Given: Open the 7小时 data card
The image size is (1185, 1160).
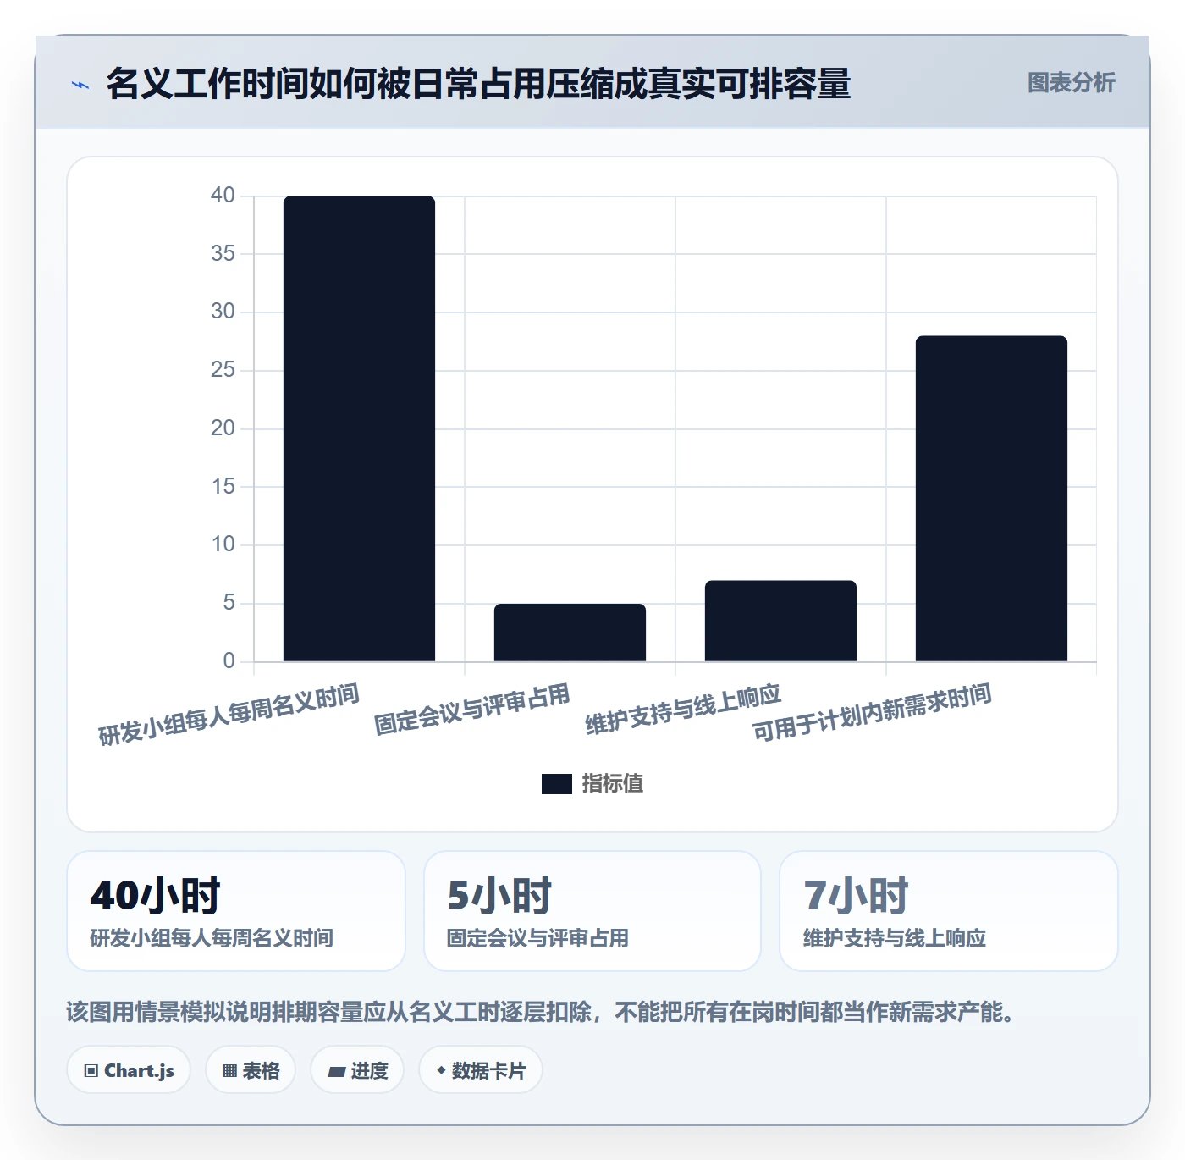Looking at the screenshot, I should (x=949, y=911).
